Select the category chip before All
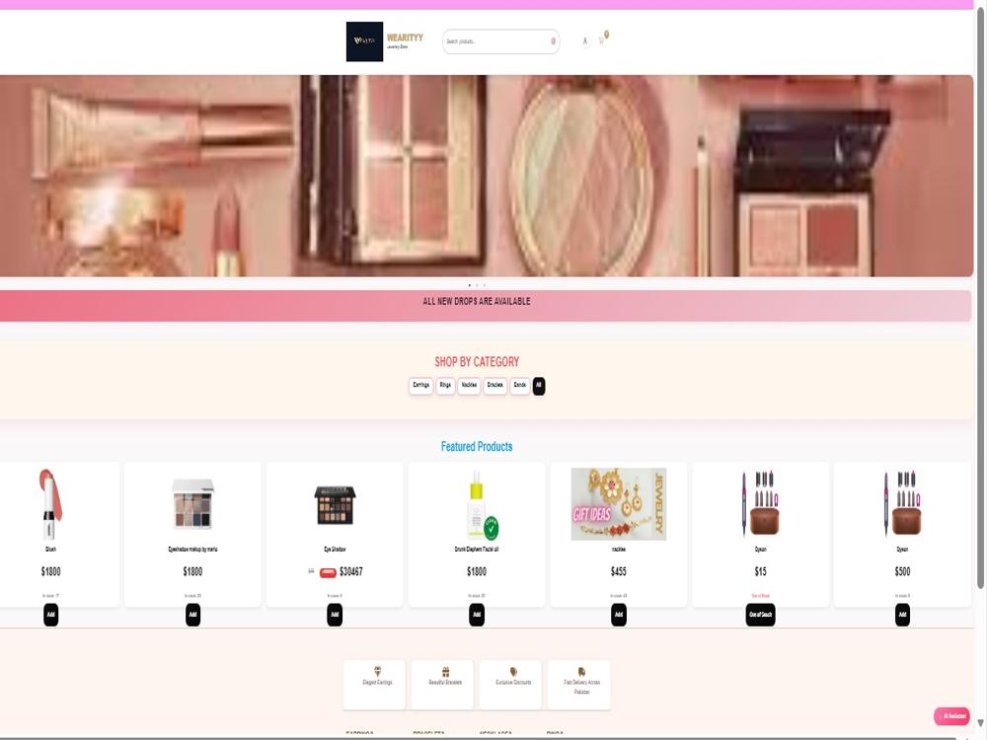Screen dimensions: 987x740 click(520, 385)
